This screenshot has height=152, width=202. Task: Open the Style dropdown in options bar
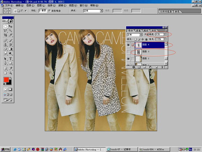pos(101,11)
